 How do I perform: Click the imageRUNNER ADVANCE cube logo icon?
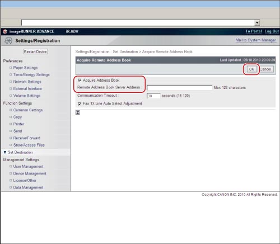[5, 31]
